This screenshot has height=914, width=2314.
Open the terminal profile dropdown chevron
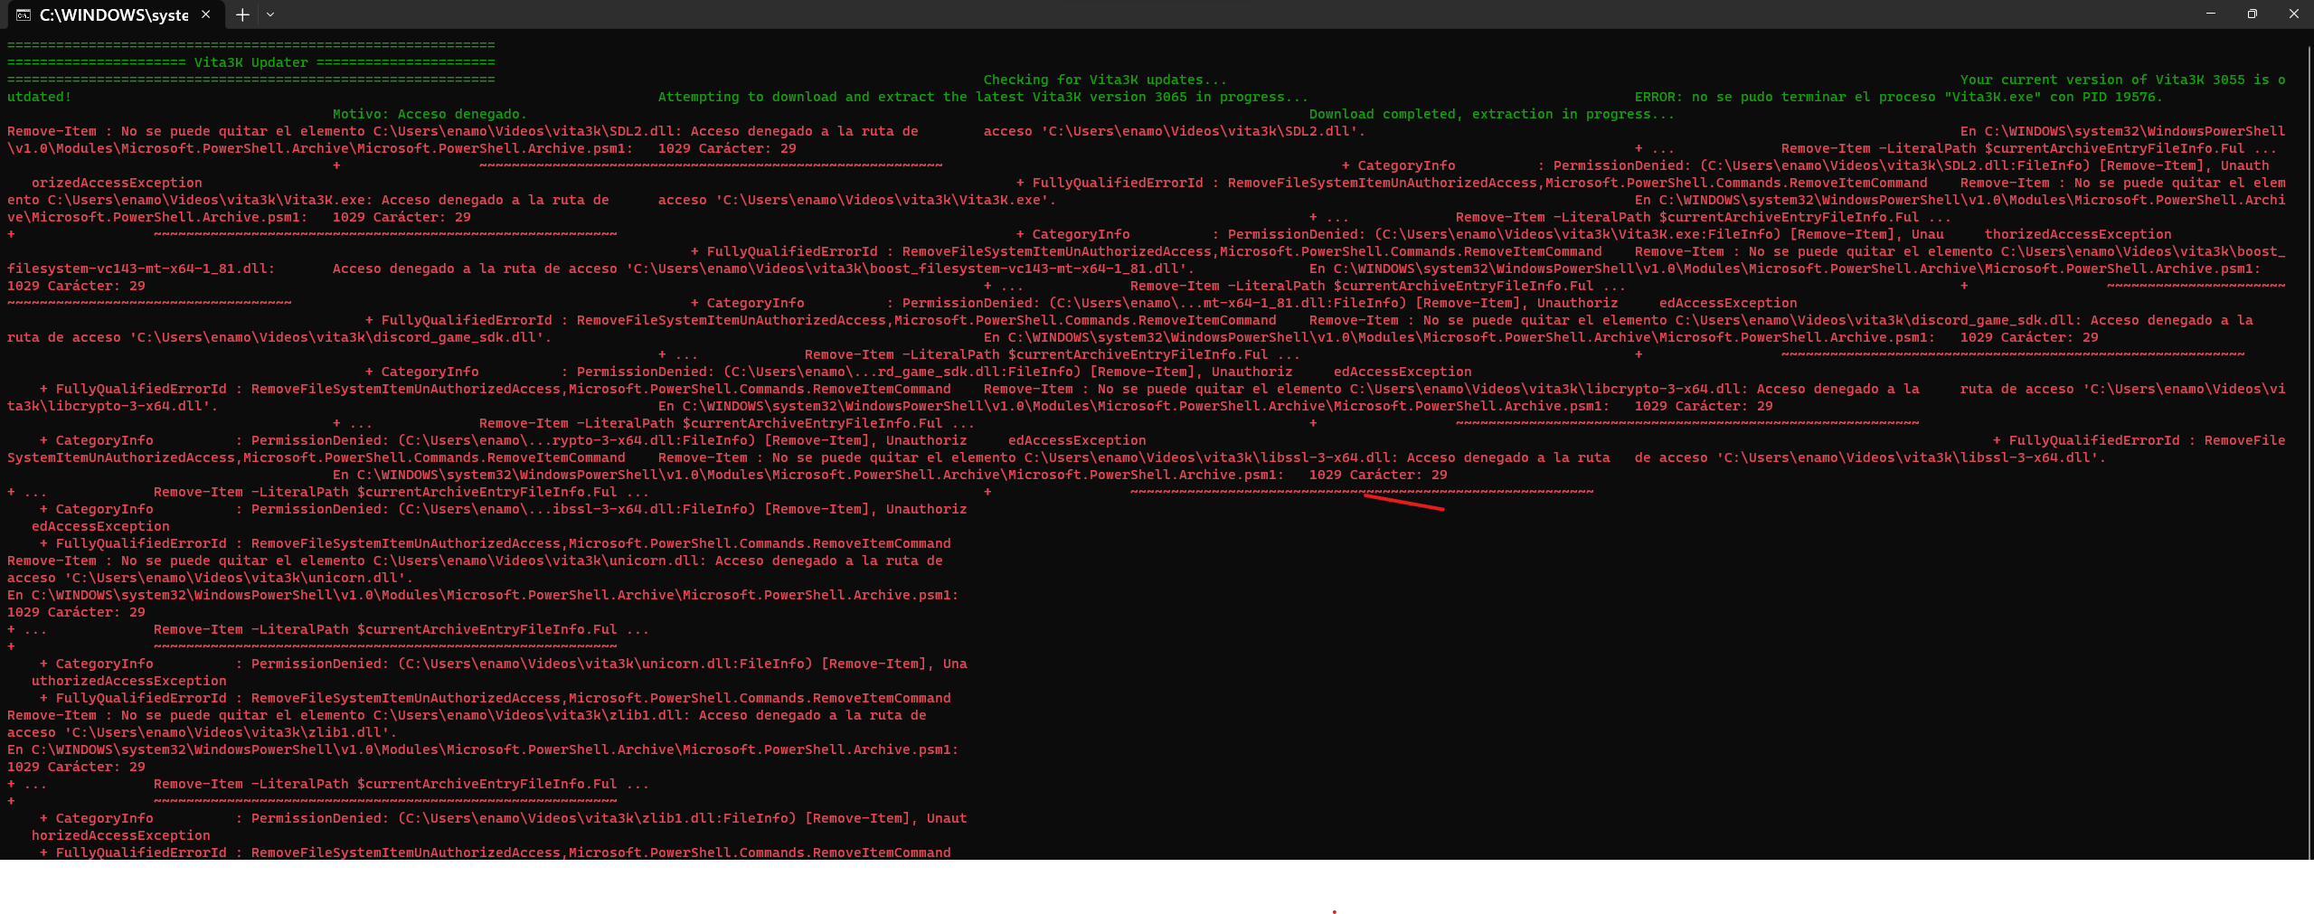[270, 14]
